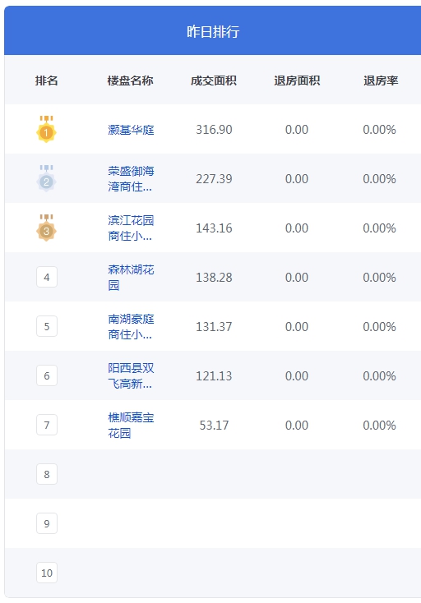Open the 荣盛御海湾商住 property link
This screenshot has width=421, height=603.
tap(131, 179)
